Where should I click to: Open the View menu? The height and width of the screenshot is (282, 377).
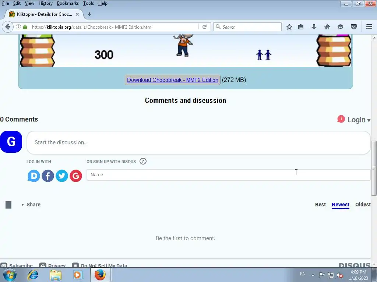(x=29, y=3)
